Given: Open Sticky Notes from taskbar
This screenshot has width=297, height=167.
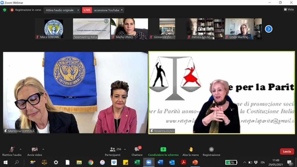Looking at the screenshot, I should (x=125, y=162).
